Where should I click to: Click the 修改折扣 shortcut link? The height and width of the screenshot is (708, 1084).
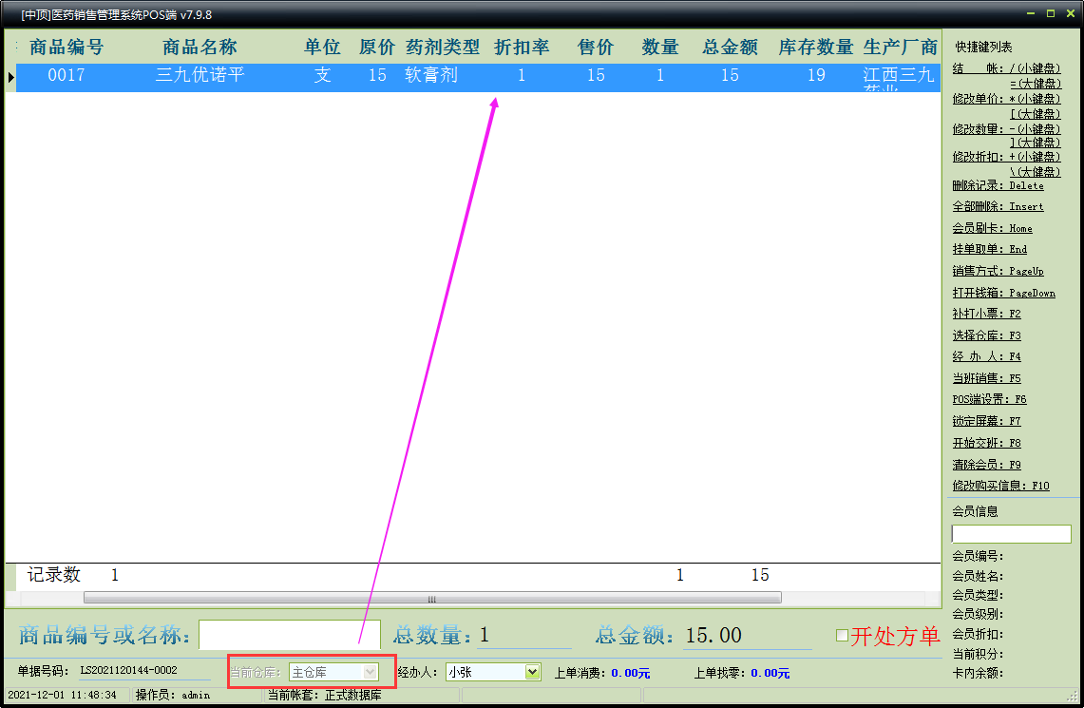pyautogui.click(x=1006, y=157)
